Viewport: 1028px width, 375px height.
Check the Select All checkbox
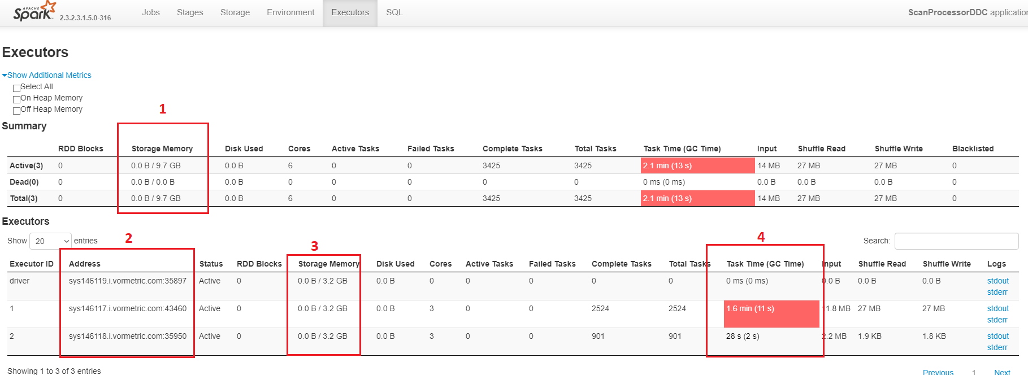(x=16, y=88)
